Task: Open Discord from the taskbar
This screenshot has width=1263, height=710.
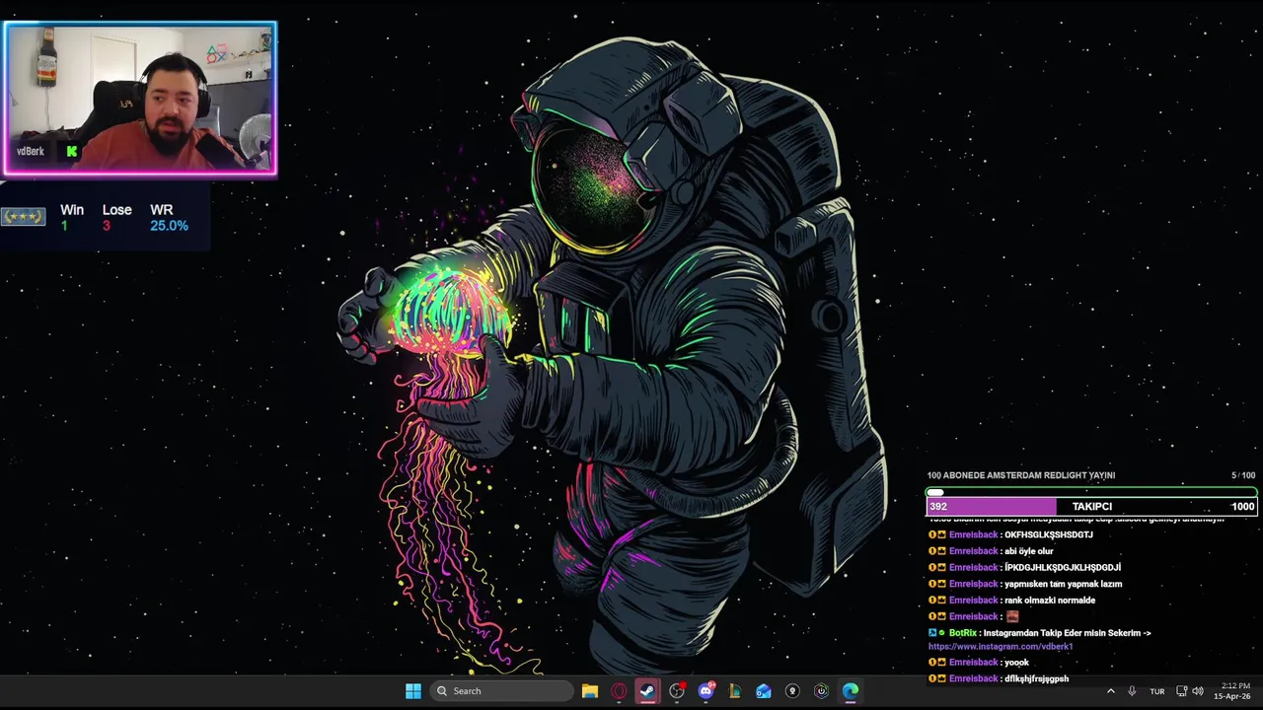Action: click(706, 691)
